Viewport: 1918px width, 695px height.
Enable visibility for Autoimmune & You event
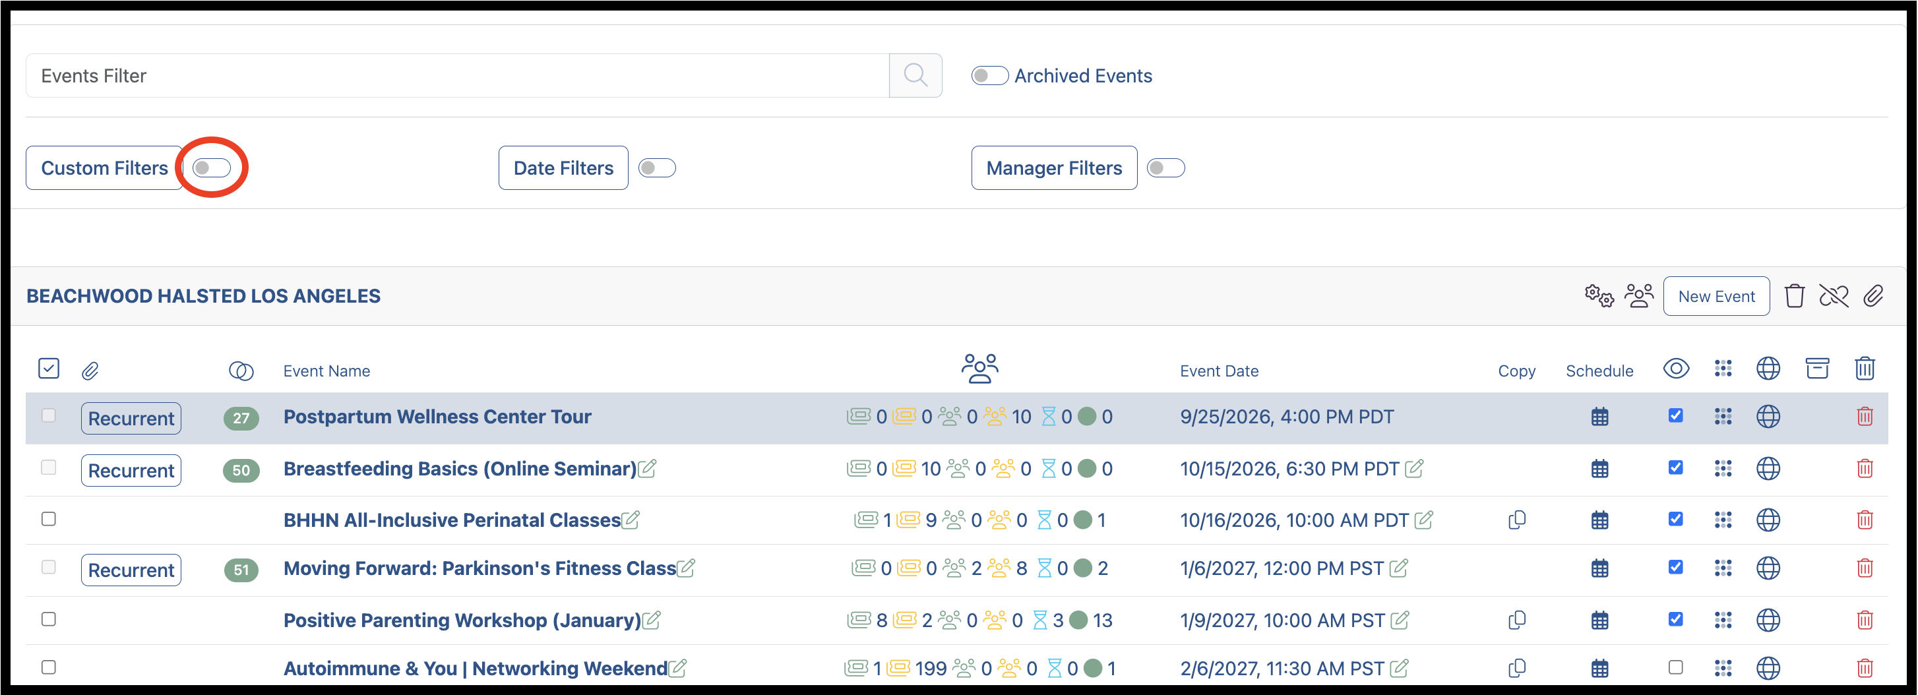pyautogui.click(x=1675, y=667)
